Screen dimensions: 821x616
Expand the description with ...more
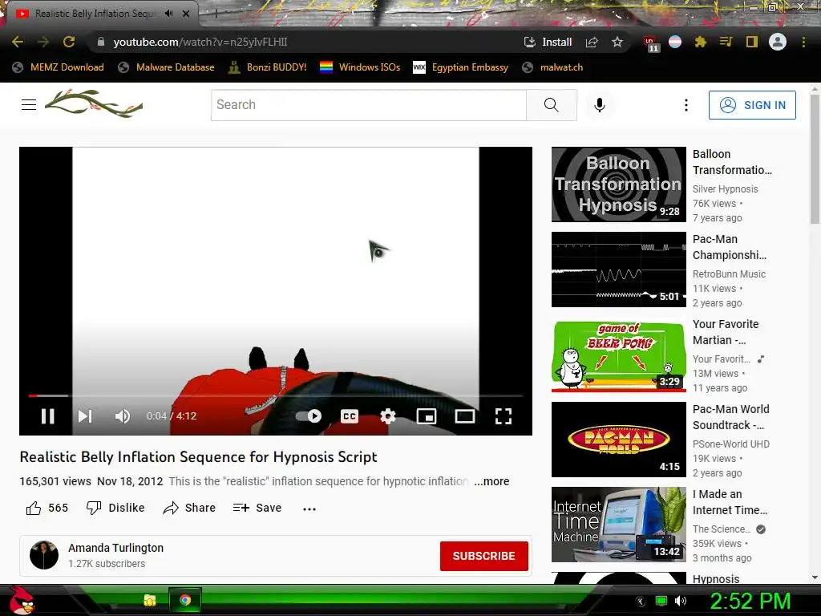tap(491, 481)
